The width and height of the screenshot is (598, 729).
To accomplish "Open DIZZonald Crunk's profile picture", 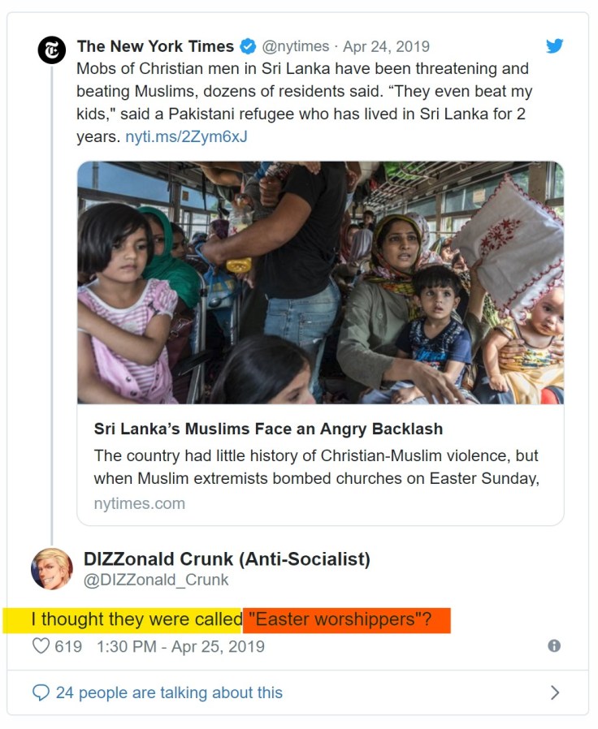I will (52, 568).
